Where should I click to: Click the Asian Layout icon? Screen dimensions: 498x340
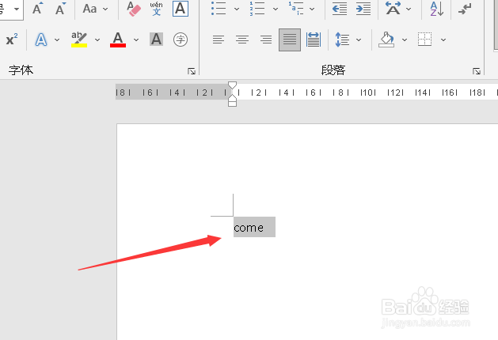click(x=393, y=9)
